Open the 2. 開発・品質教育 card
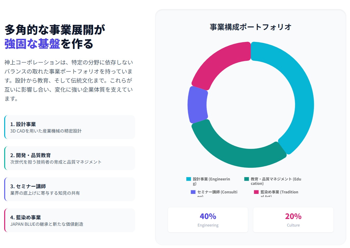 click(x=70, y=158)
